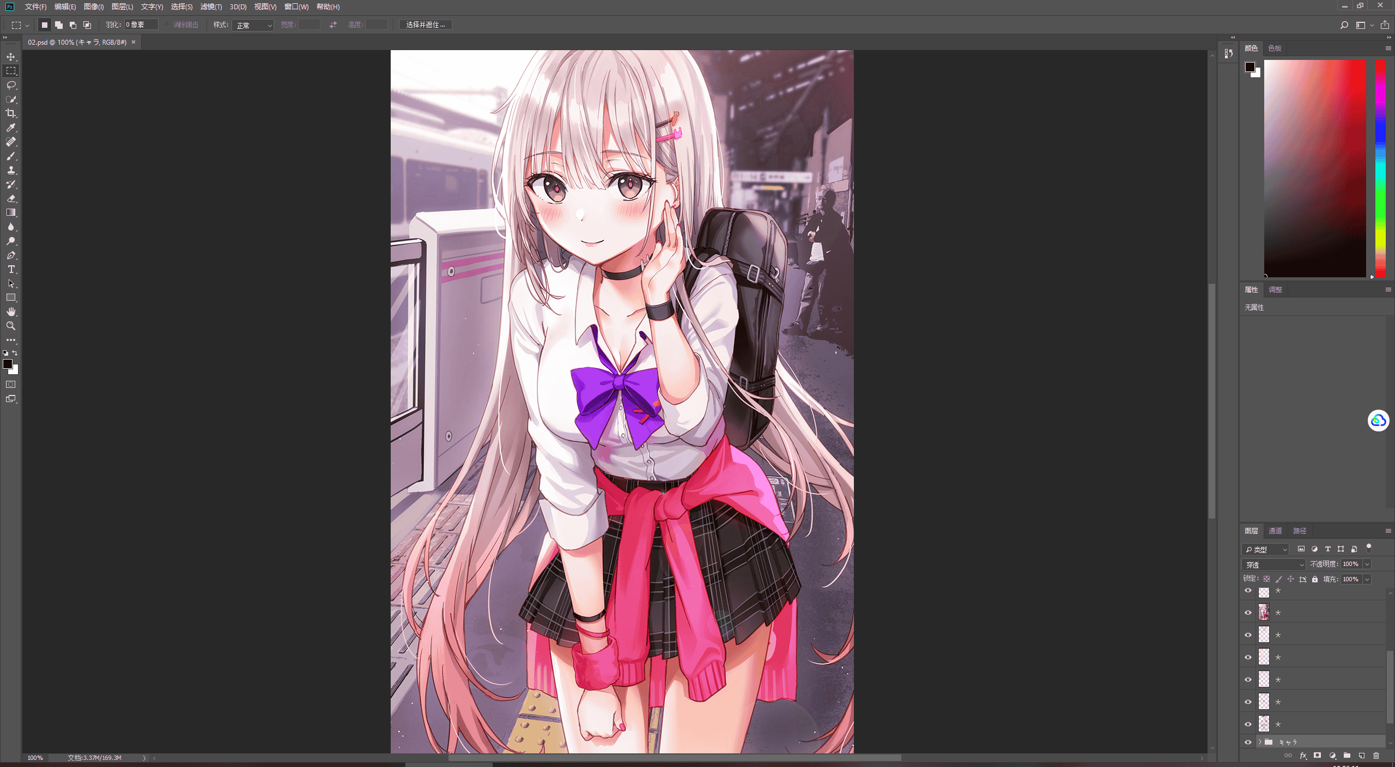Toggle Quick Mask mode

(x=11, y=385)
